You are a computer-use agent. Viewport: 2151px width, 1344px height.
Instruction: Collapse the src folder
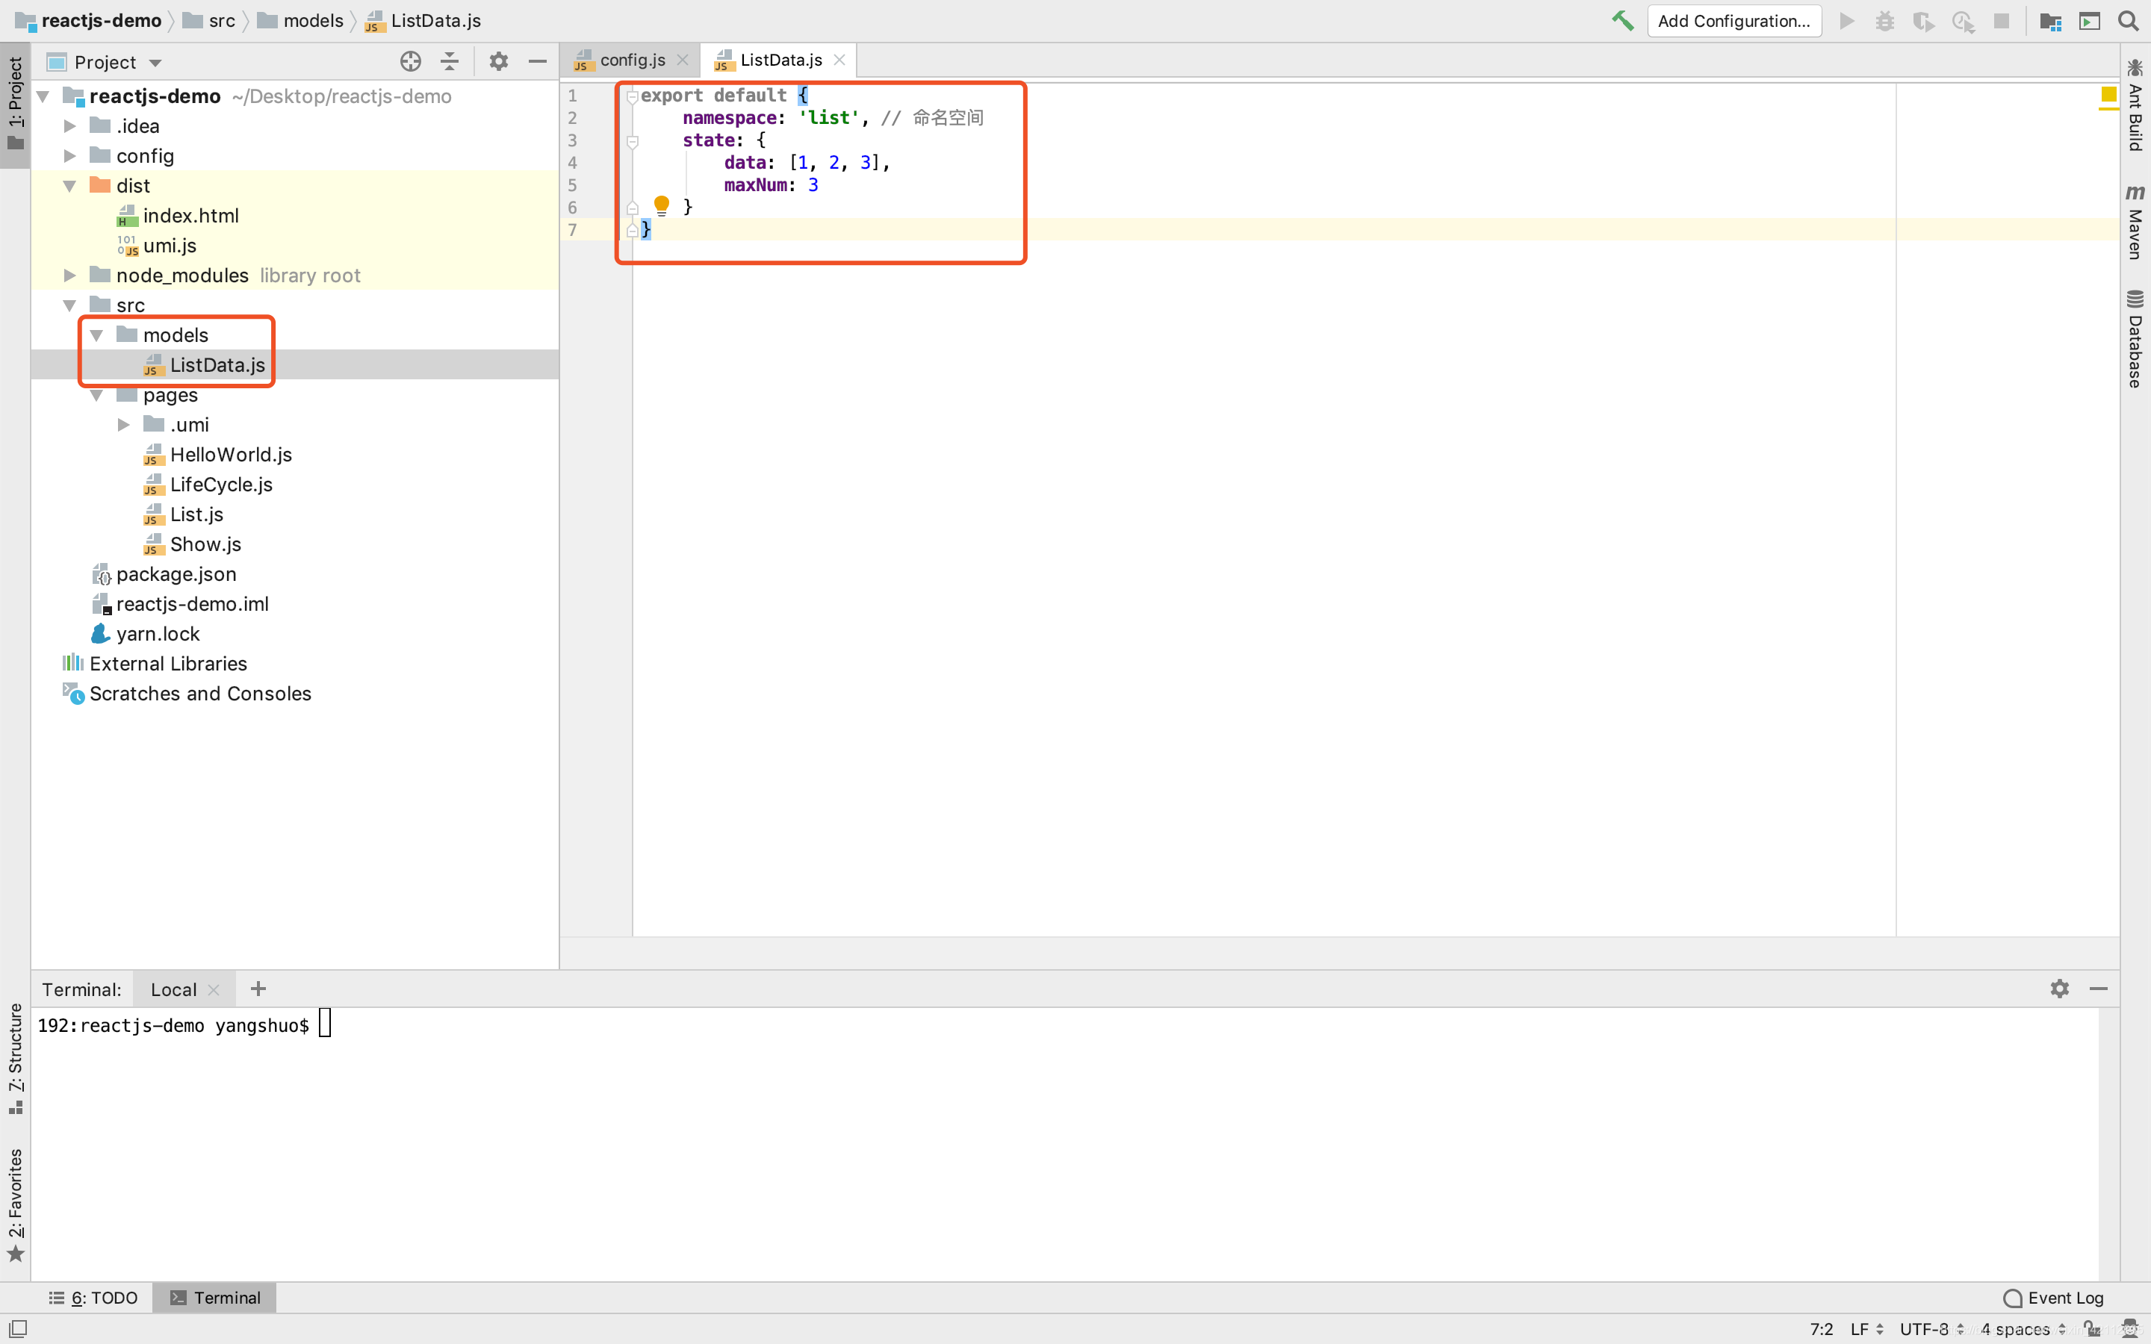tap(69, 305)
